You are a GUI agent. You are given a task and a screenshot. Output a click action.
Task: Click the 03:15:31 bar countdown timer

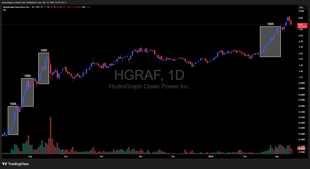302,27
